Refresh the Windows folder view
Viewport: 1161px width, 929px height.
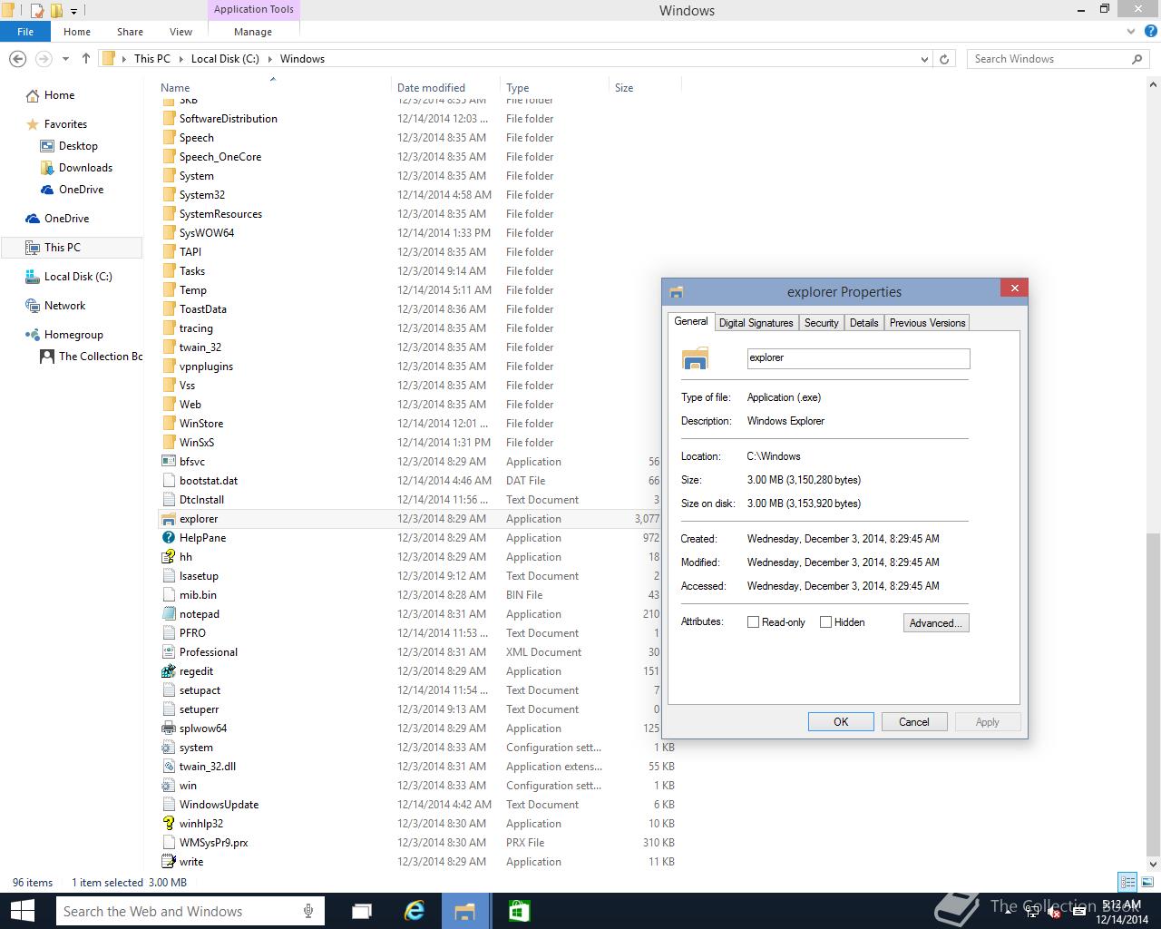pyautogui.click(x=944, y=59)
